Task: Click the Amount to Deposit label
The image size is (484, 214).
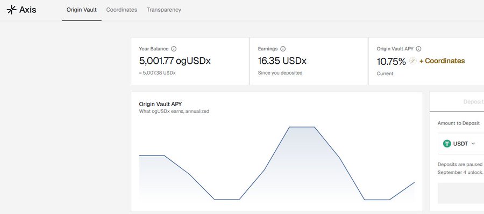Action: (459, 123)
